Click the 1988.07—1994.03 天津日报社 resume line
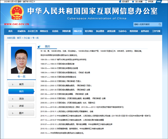The height and width of the screenshot is (139, 168). pyautogui.click(x=57, y=64)
